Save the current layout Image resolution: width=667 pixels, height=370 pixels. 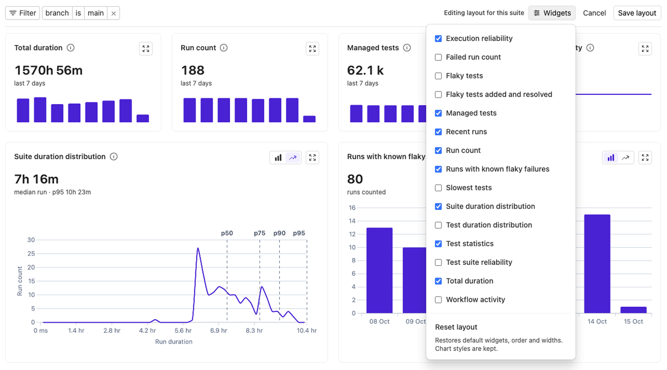637,13
